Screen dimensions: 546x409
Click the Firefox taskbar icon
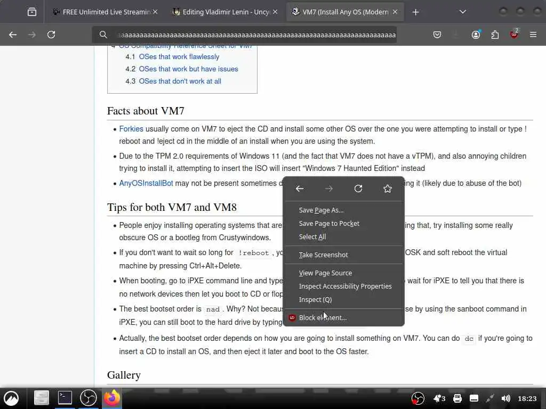click(112, 398)
